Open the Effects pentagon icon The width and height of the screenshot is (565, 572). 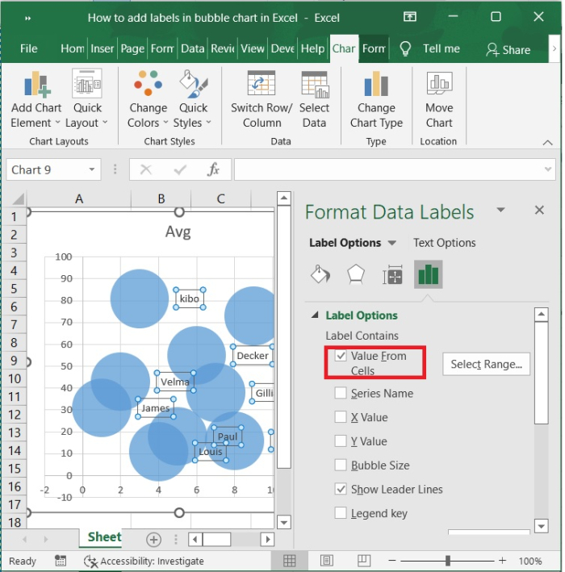tap(356, 274)
